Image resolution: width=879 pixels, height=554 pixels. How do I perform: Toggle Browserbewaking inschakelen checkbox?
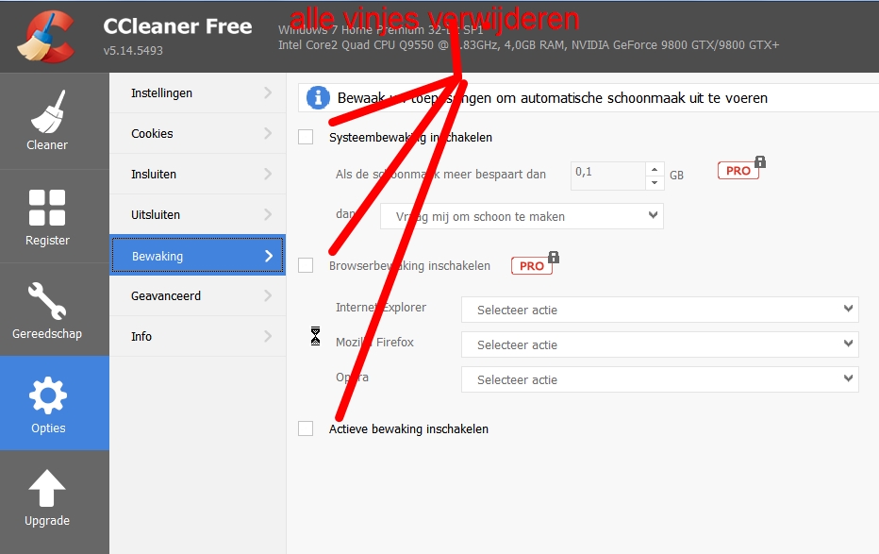click(306, 265)
